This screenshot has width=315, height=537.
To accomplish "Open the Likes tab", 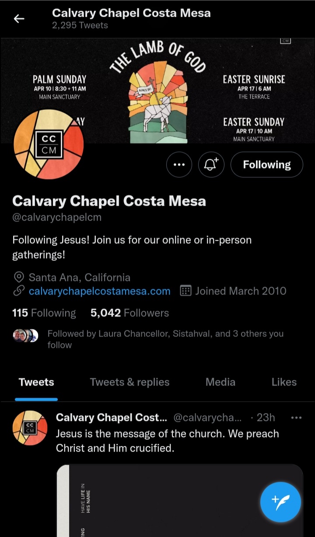I will [284, 382].
